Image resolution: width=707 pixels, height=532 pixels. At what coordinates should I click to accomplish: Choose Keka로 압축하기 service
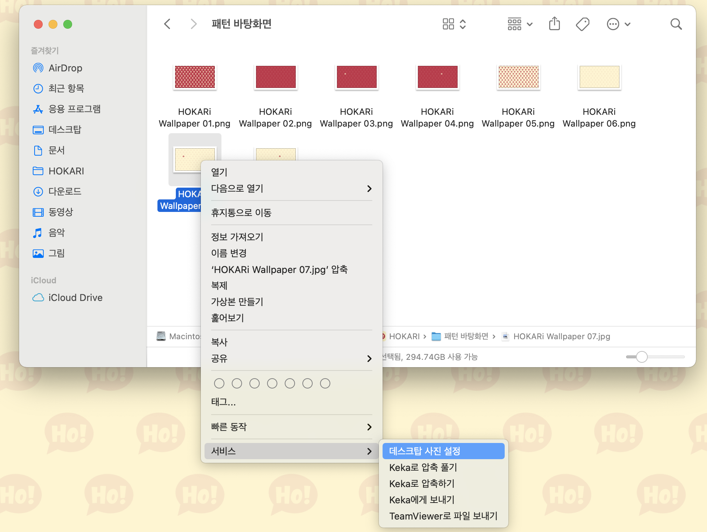click(443, 483)
